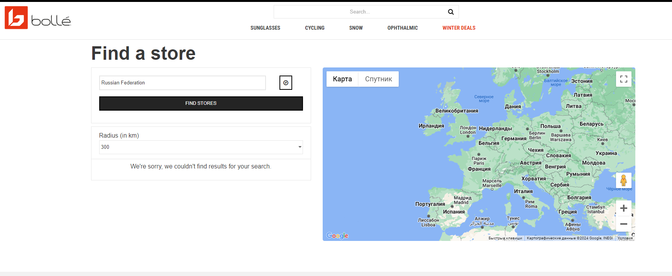The width and height of the screenshot is (672, 276).
Task: Click the Португалия map label
Action: pyautogui.click(x=430, y=204)
